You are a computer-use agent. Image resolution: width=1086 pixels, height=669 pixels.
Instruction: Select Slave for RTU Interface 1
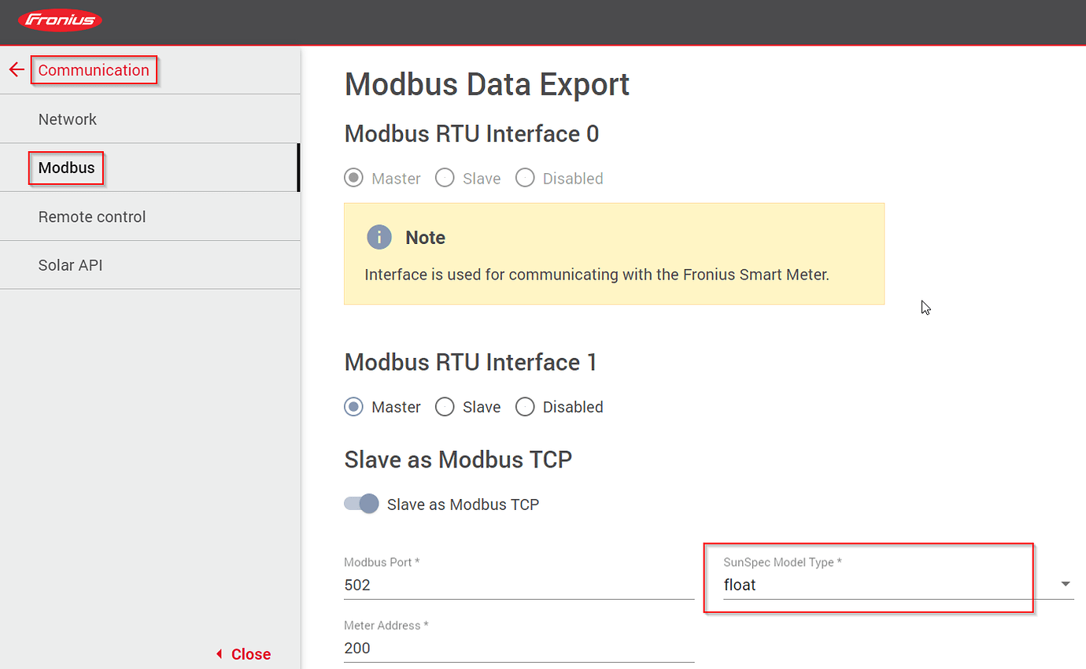[445, 407]
